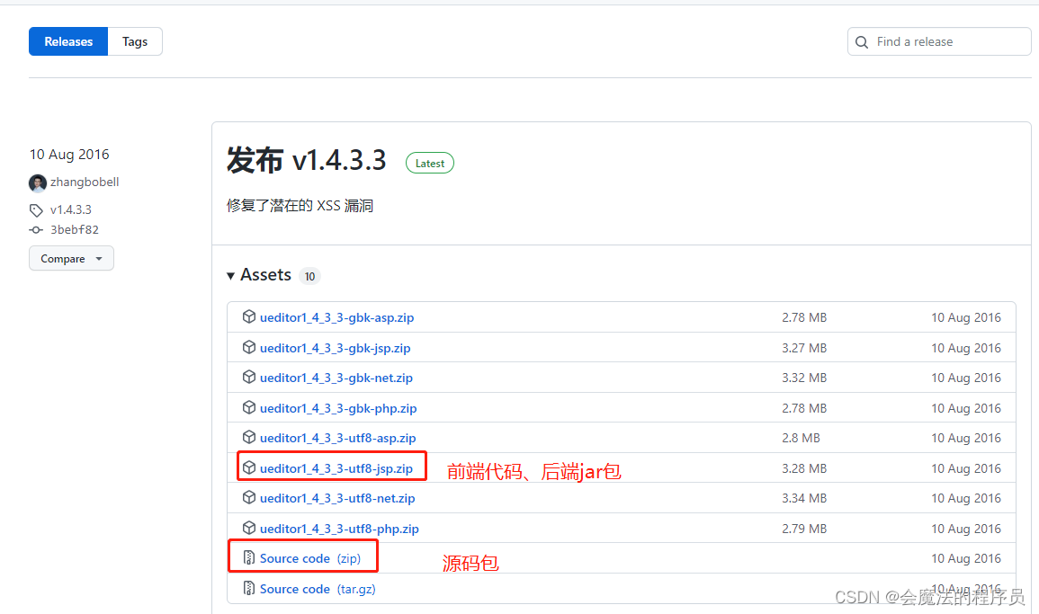Open commit 3bebf82
Screen dimensions: 1039x614
(75, 230)
